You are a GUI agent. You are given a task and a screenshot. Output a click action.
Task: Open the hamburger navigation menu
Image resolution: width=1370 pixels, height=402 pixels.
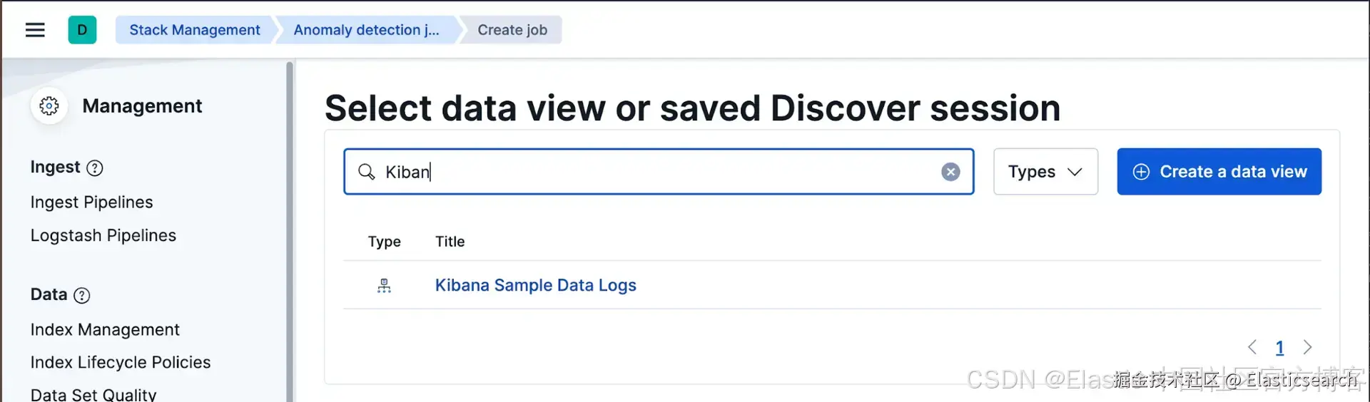[x=35, y=30]
